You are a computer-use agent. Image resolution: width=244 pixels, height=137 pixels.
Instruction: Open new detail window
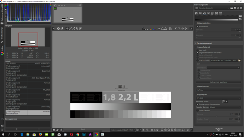(x=183, y=130)
